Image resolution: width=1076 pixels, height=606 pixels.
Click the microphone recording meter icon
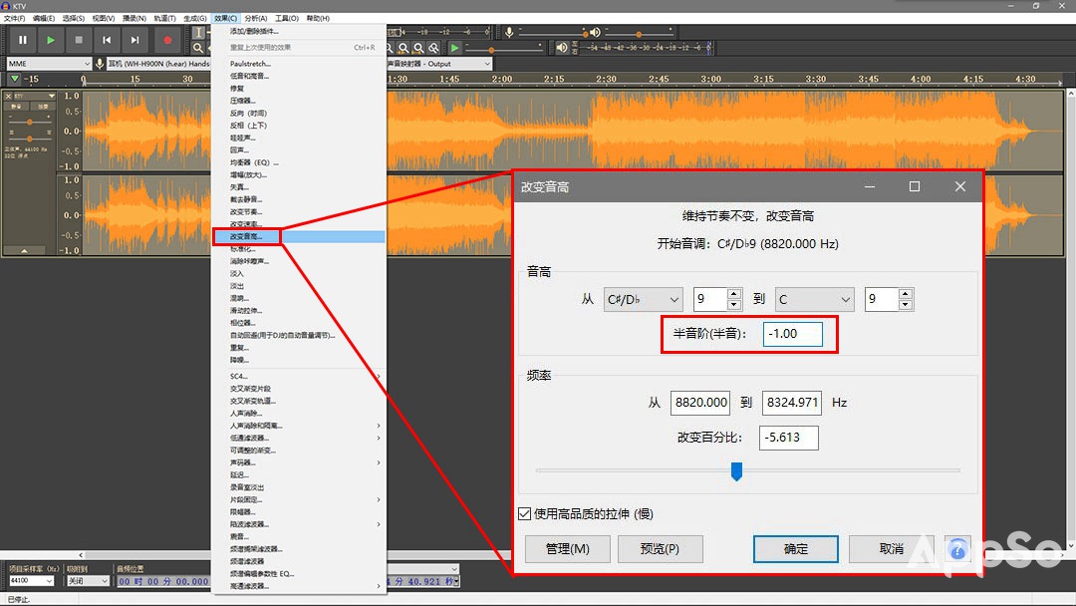(x=509, y=30)
